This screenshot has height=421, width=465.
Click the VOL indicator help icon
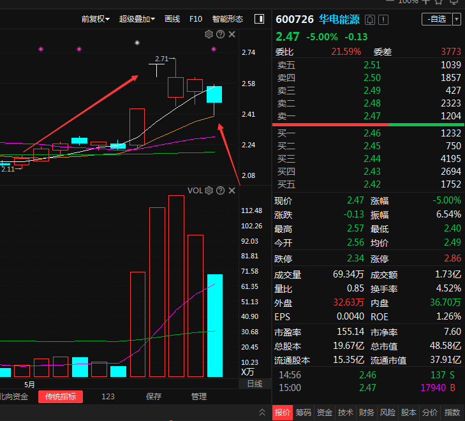click(220, 190)
